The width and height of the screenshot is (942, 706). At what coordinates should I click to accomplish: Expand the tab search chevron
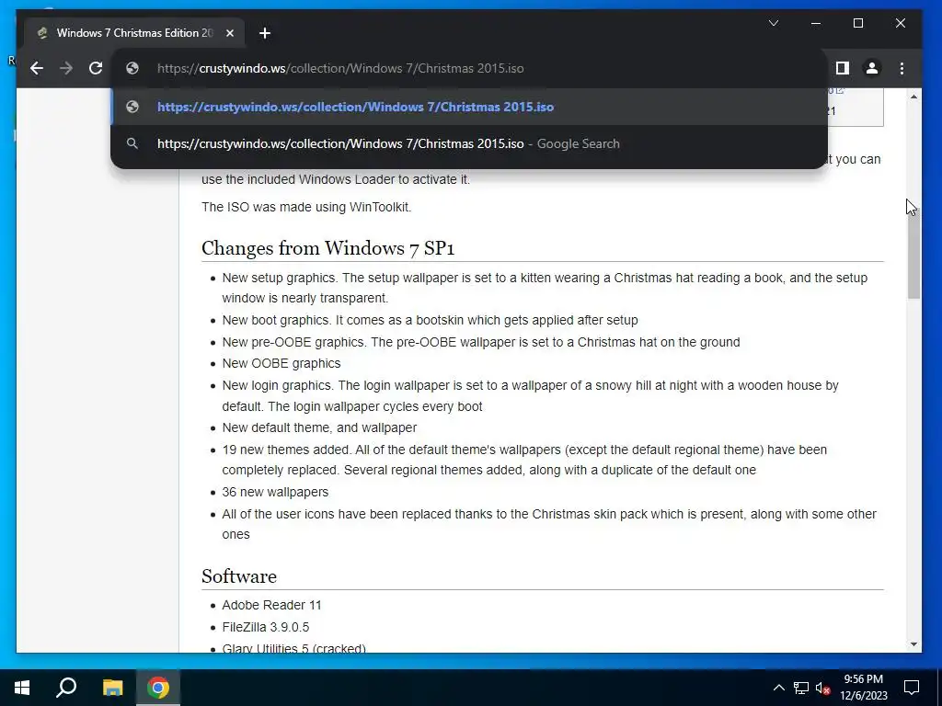[x=774, y=23]
